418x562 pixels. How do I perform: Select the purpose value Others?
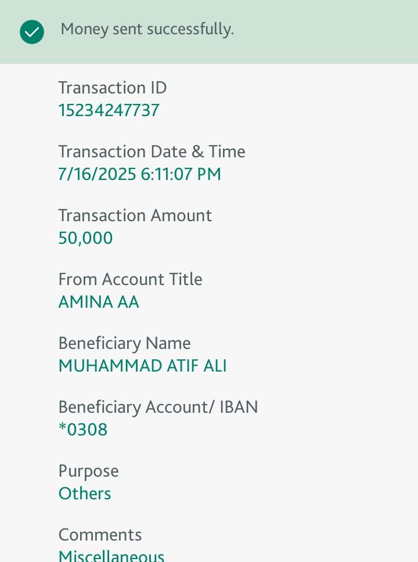point(85,493)
